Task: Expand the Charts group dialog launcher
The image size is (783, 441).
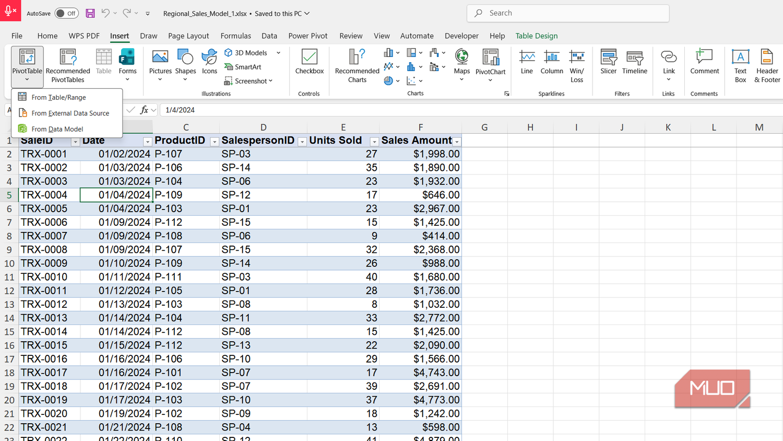Action: [506, 94]
